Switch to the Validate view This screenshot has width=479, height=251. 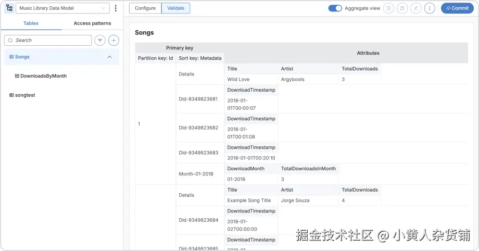point(175,8)
